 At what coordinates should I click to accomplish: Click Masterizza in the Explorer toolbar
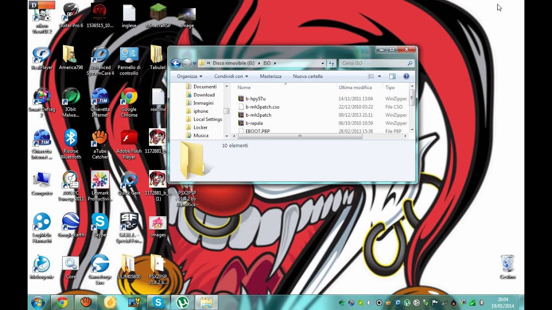click(271, 76)
